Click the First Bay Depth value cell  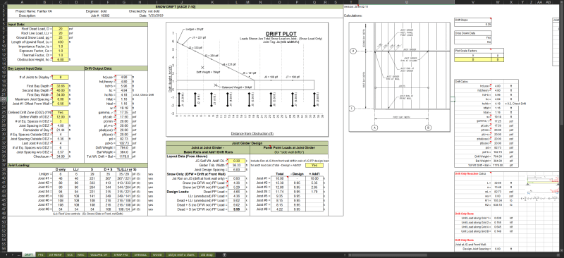tap(61, 86)
